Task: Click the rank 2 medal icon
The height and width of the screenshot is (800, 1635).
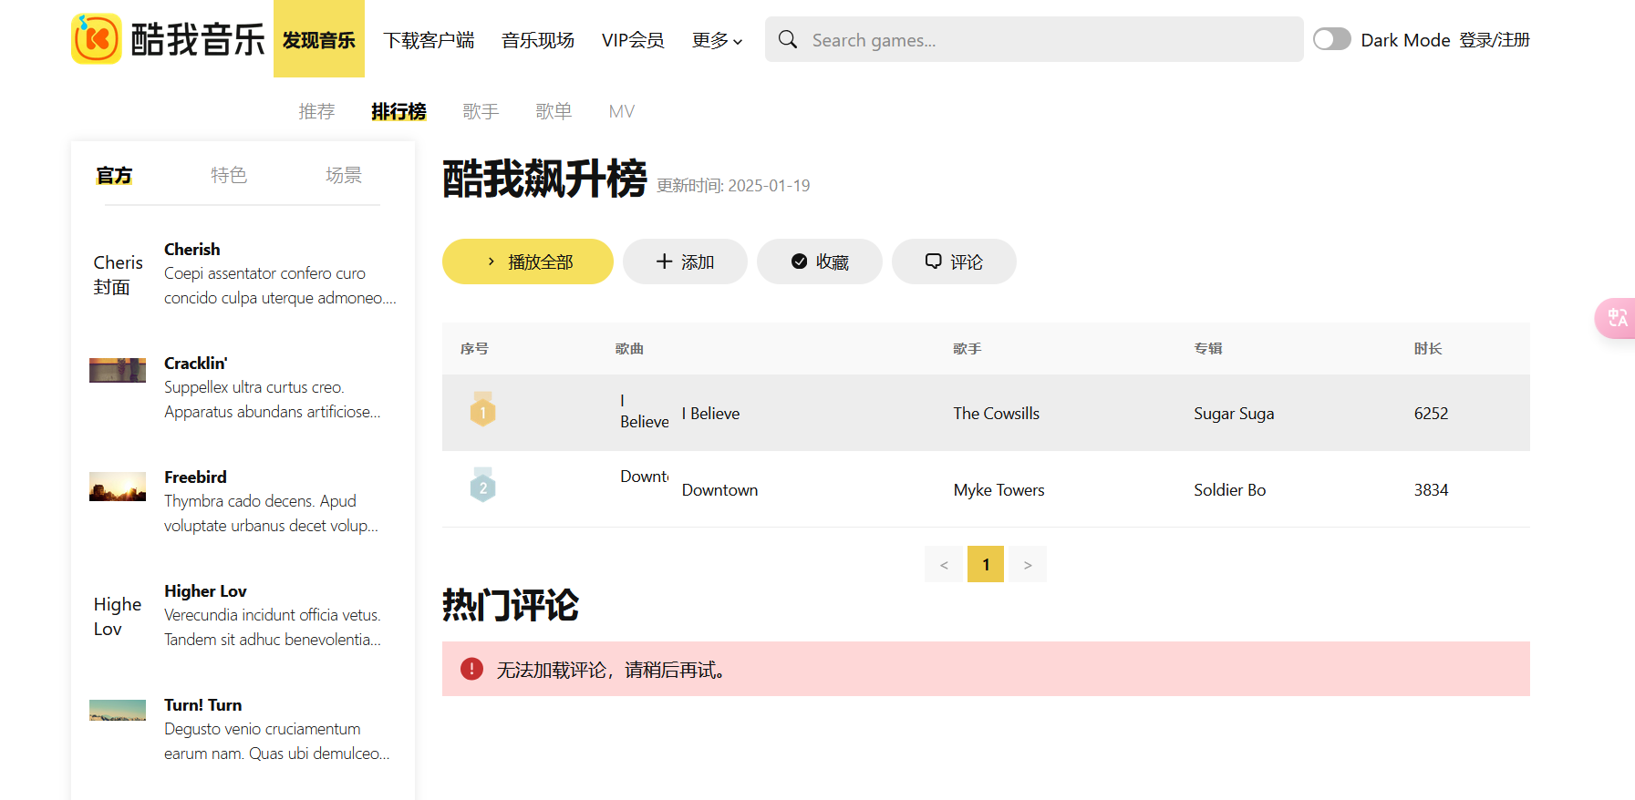Action: pyautogui.click(x=482, y=486)
